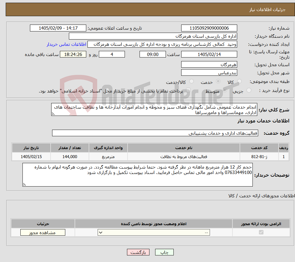Click the unit cell مترمربع
Image resolution: width=295 pixels, height=262 pixels.
108,157
